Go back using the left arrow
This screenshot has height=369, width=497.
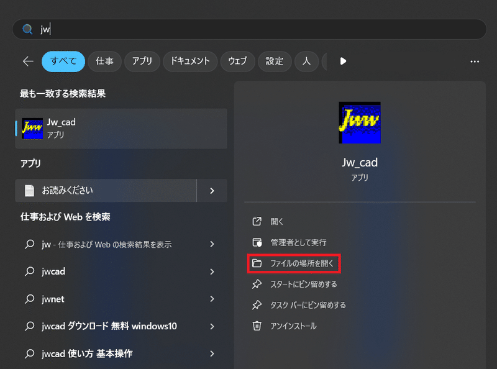pyautogui.click(x=28, y=61)
